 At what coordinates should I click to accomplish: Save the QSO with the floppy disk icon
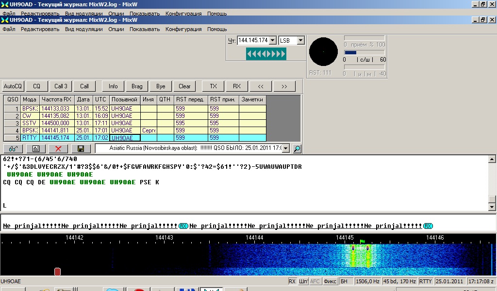coord(81,148)
